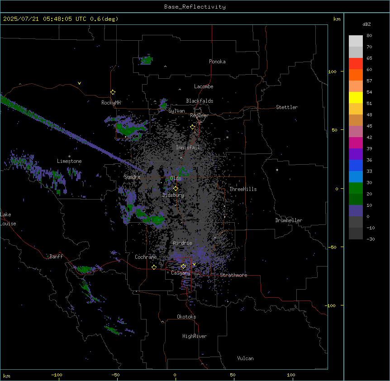Viewport: 390px width, 381px height.
Task: Click the Vulcan city label
Action: pyautogui.click(x=245, y=358)
